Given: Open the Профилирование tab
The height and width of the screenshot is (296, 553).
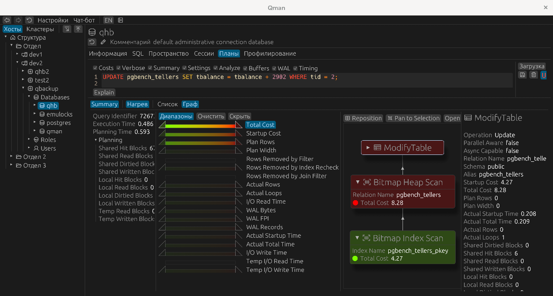Looking at the screenshot, I should tap(270, 54).
